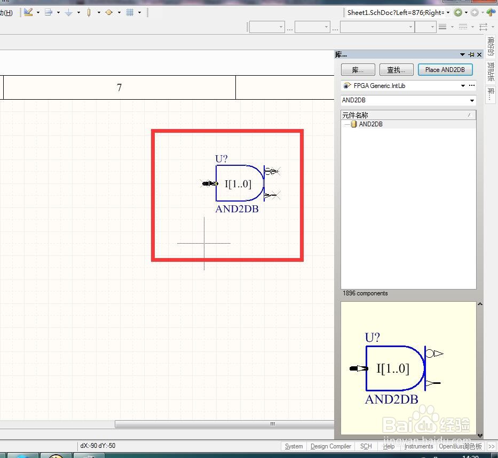Open the alignment tools dropdown arrow

(58, 13)
